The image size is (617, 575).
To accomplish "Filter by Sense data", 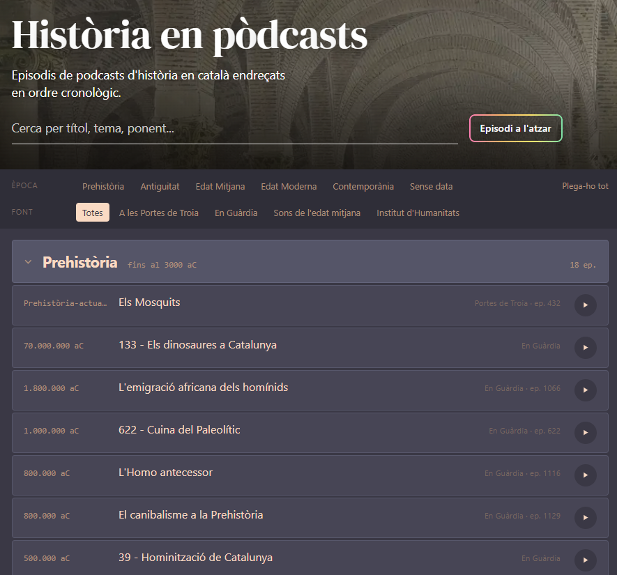I will click(x=432, y=186).
